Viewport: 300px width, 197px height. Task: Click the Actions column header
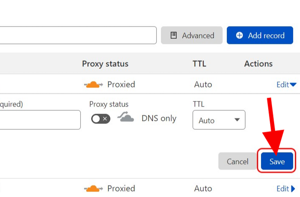(258, 64)
